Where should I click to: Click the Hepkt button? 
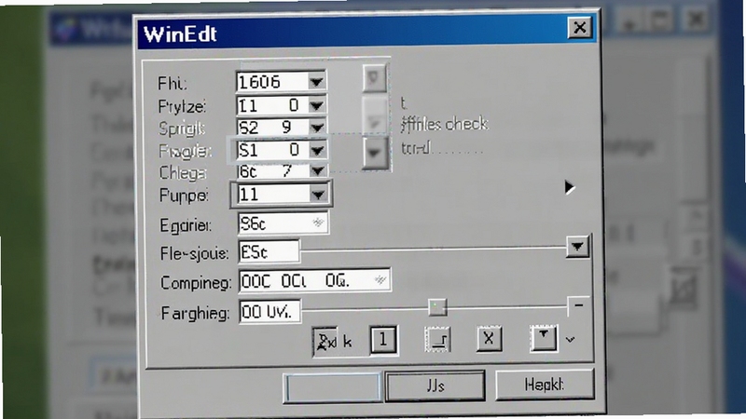(545, 384)
